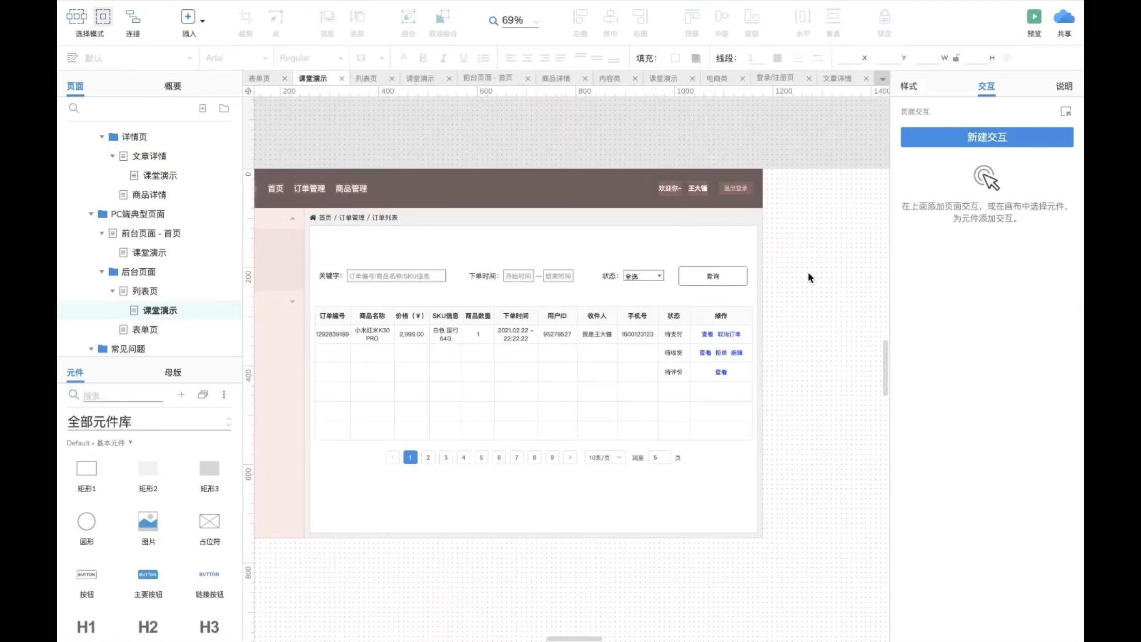The height and width of the screenshot is (642, 1141).
Task: Collapse the 后台页面 folder
Action: pos(102,272)
